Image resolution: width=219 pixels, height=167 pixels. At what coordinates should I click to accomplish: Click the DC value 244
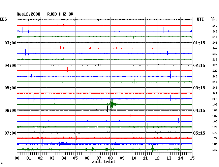click(x=215, y=48)
